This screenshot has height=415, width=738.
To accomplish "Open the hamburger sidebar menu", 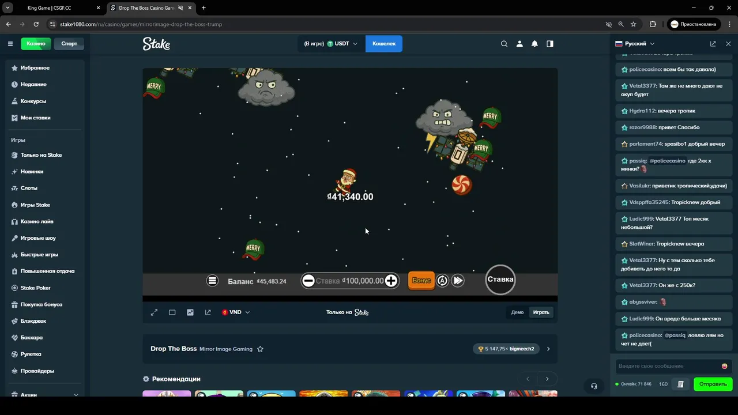I will 10,44.
